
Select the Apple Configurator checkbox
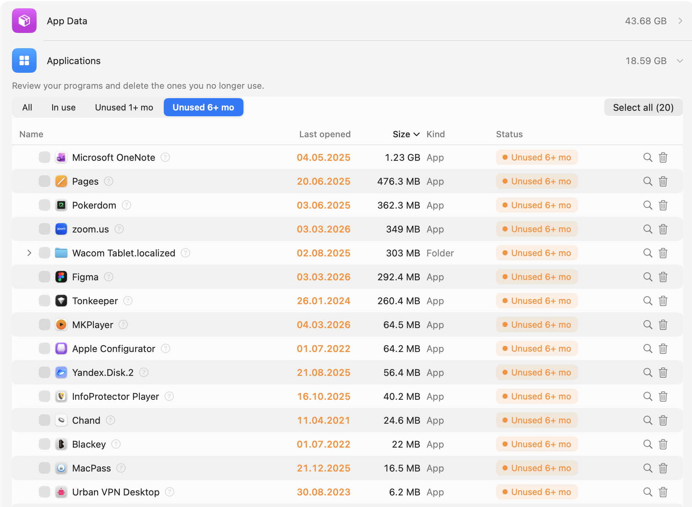click(x=45, y=349)
